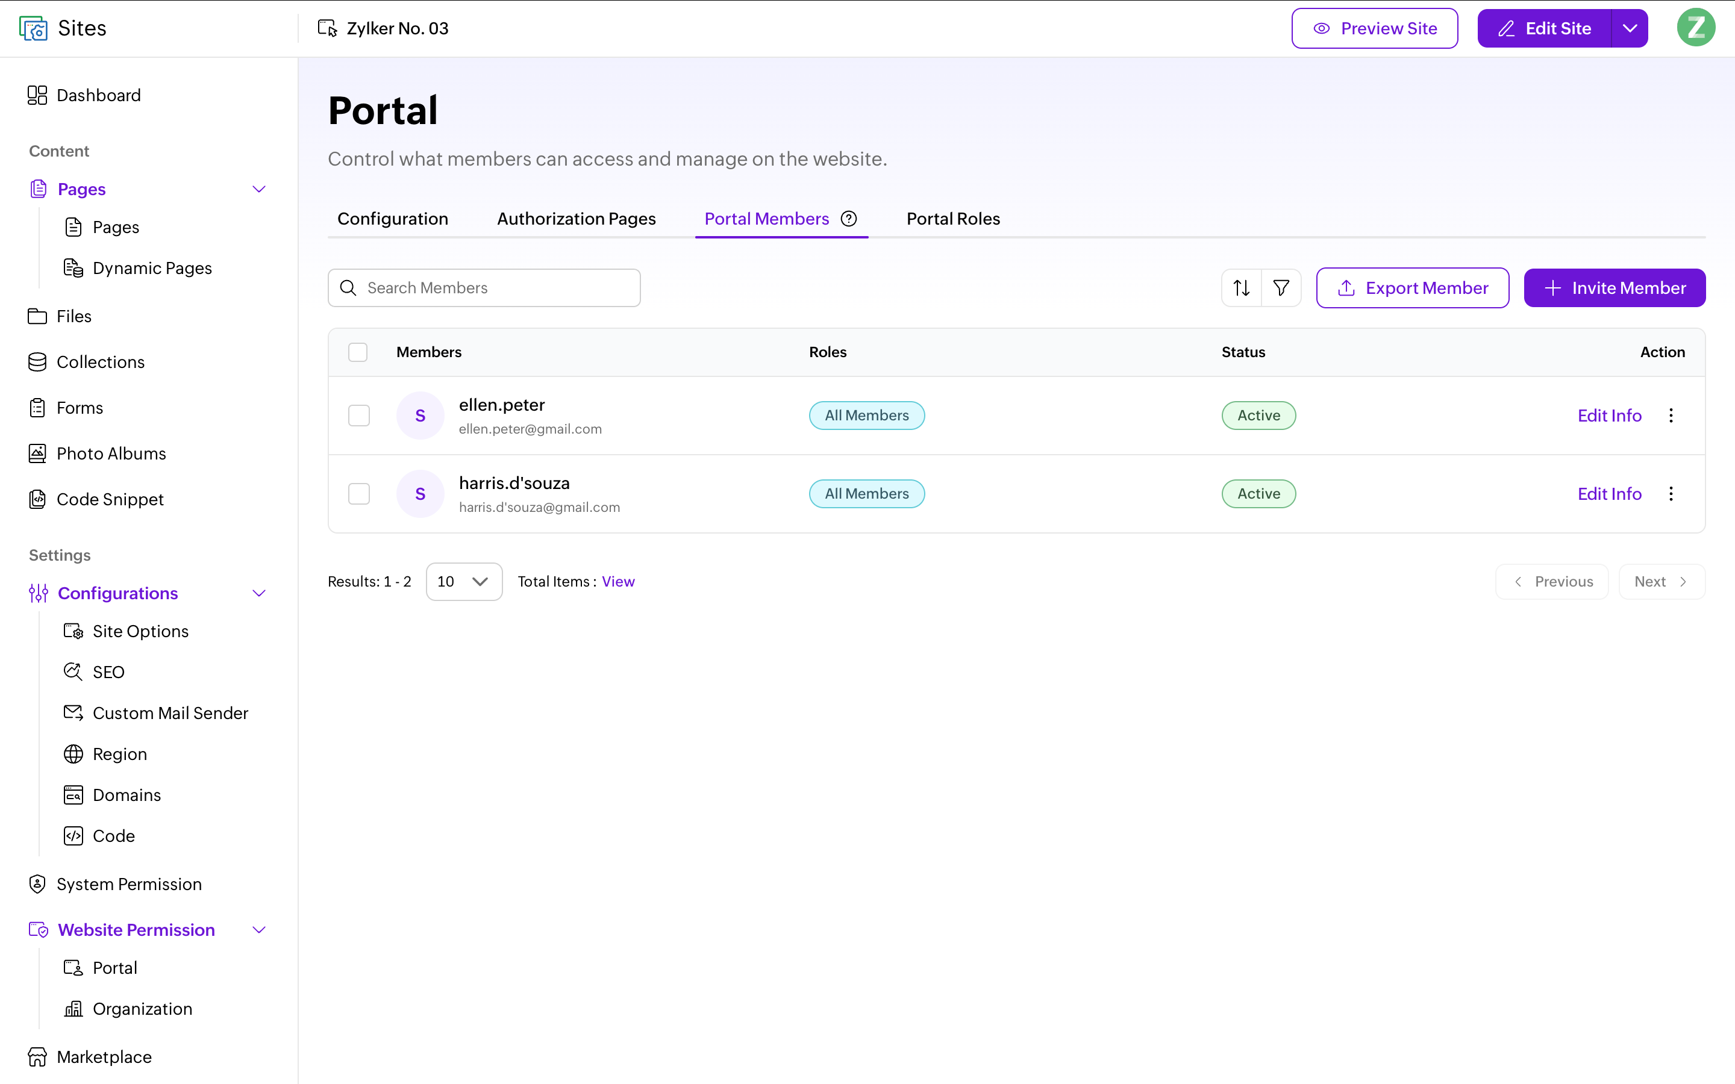Image resolution: width=1735 pixels, height=1084 pixels.
Task: Open Organization under Website Permission
Action: [128, 1009]
